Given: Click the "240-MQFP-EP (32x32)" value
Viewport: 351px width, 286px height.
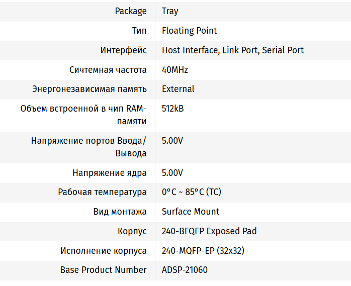Looking at the screenshot, I should [203, 251].
